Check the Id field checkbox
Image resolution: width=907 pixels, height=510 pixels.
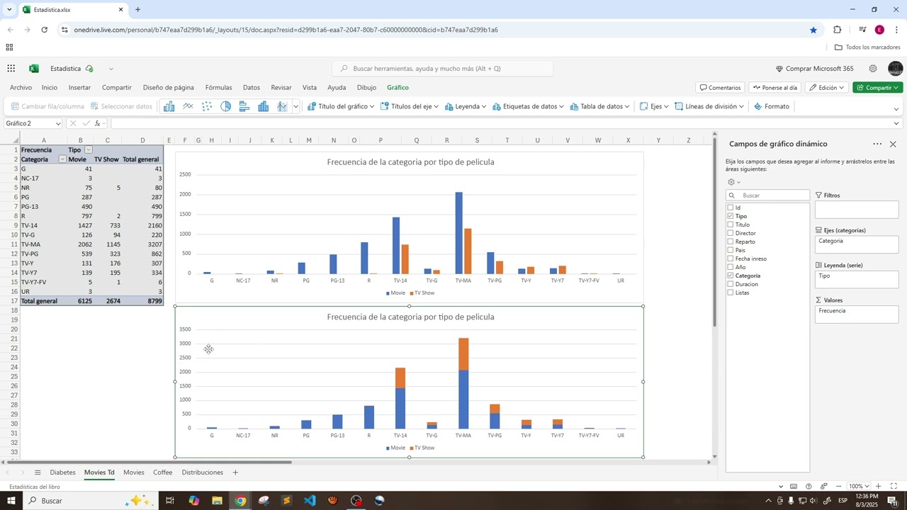tap(731, 208)
